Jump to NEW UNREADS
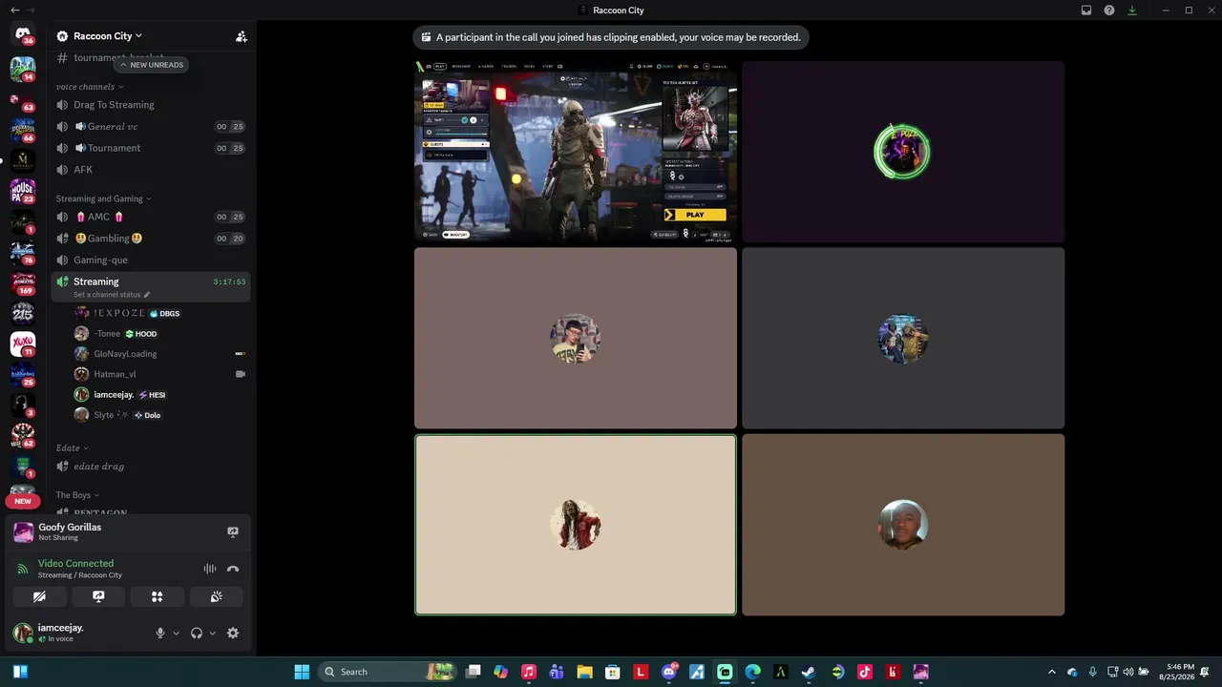Screen dimensions: 1222x687 point(151,65)
